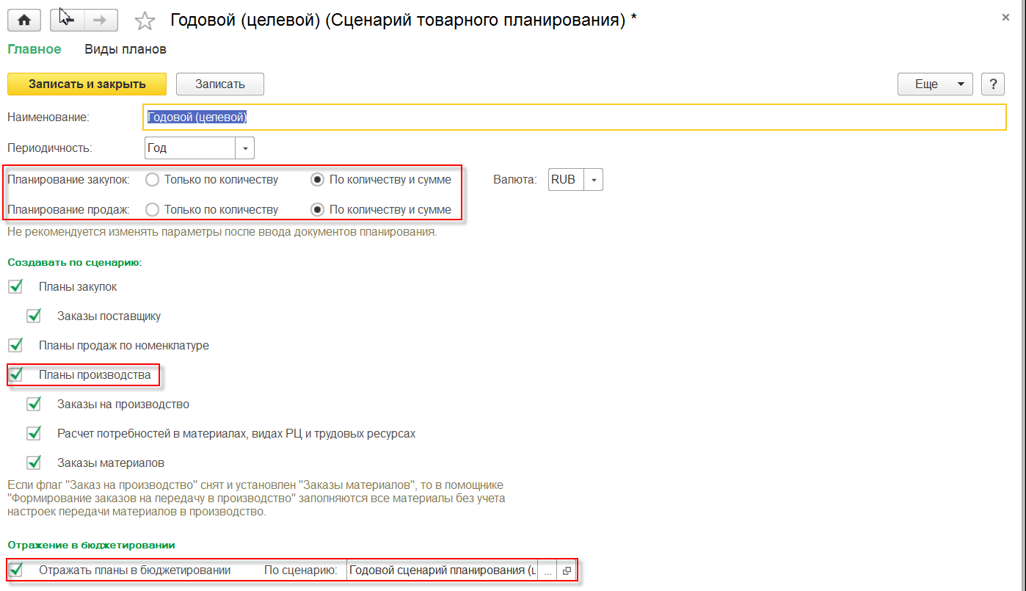Screen dimensions: 1026x591
Task: Close the form with the X icon
Action: click(1005, 19)
